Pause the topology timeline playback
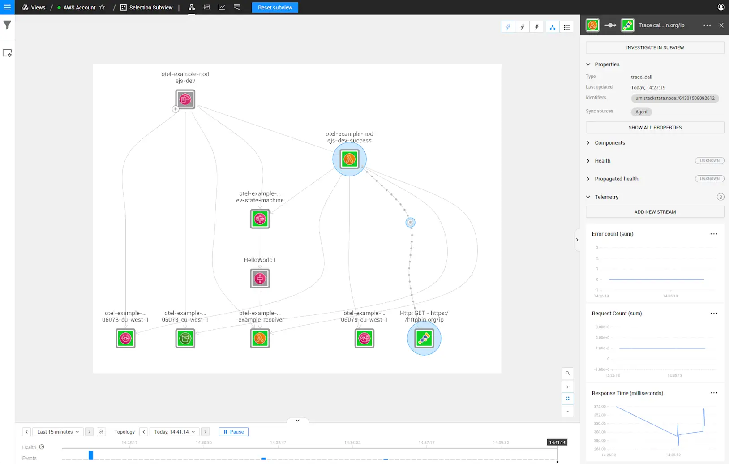Screen dimensions: 729x464 tap(233, 431)
